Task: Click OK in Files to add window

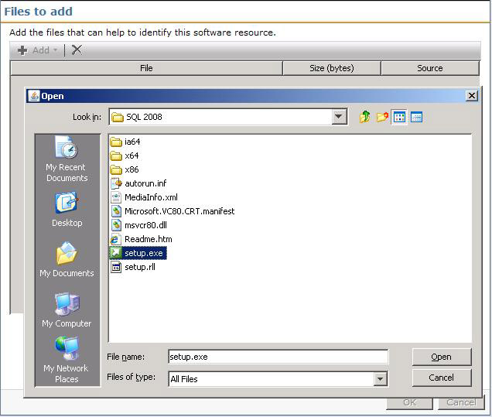Action: click(x=409, y=403)
